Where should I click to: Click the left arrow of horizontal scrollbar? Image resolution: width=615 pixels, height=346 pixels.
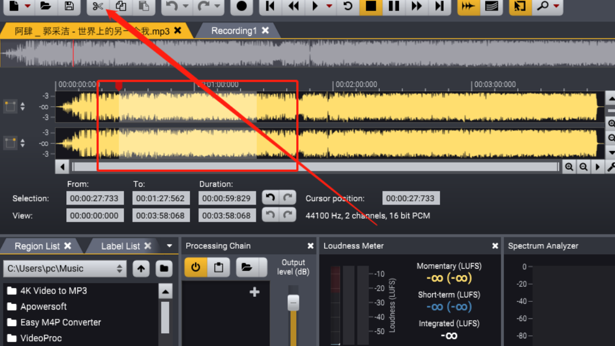62,167
